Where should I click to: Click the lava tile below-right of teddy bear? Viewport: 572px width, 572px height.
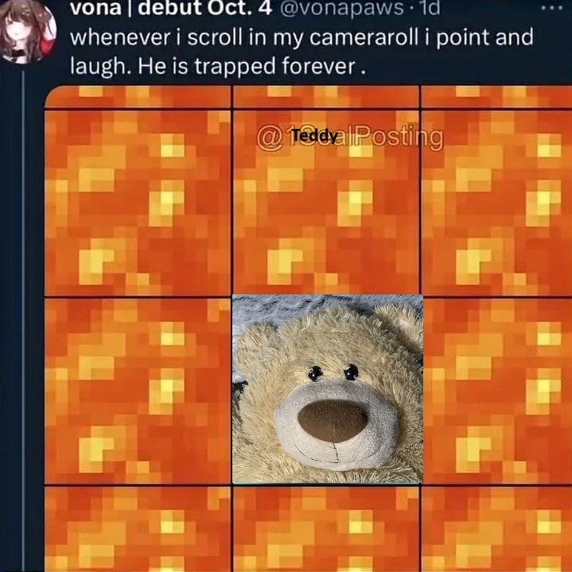pos(497,529)
